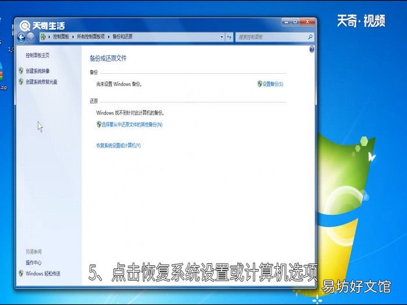The height and width of the screenshot is (305, 407).
Task: Click the 备份或还原文件 heading
Action: [108, 58]
